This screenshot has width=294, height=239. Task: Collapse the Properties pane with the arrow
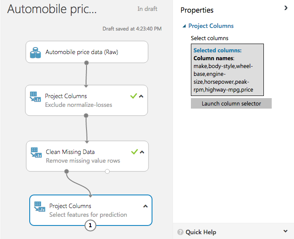286,8
